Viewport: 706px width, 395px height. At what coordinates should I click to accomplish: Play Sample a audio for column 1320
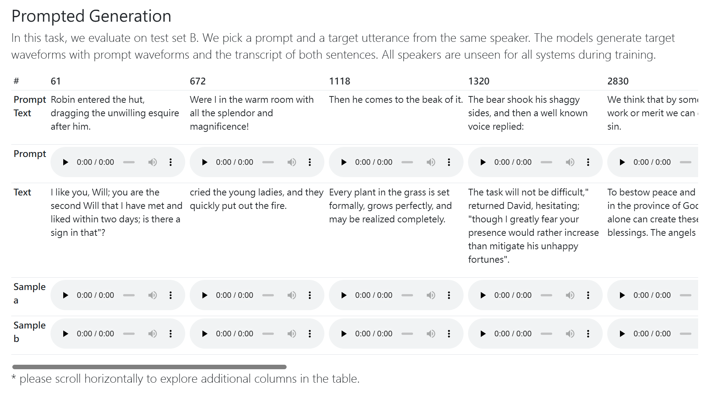pos(483,295)
